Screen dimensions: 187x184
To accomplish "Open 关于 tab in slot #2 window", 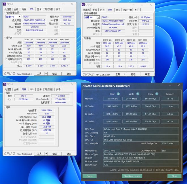I will coord(58,9).
